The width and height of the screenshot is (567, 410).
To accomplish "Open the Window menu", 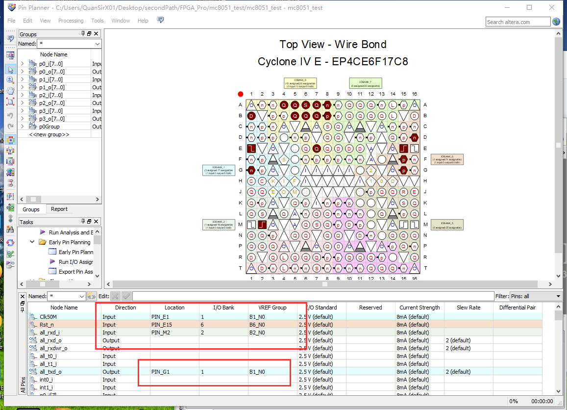I will coord(121,21).
